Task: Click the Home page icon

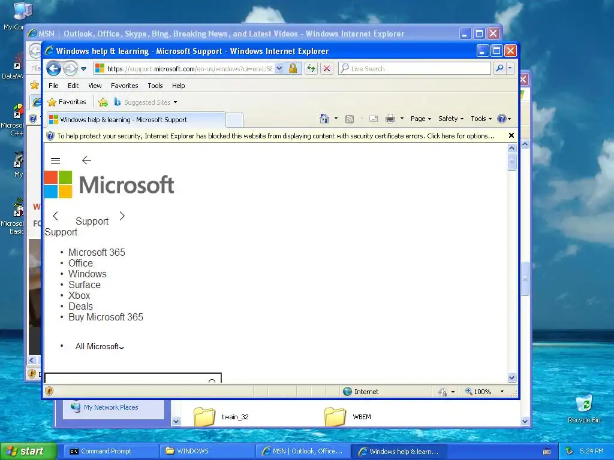Action: [x=324, y=119]
